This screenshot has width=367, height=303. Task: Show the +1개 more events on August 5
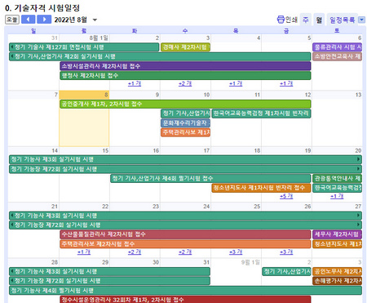286,83
